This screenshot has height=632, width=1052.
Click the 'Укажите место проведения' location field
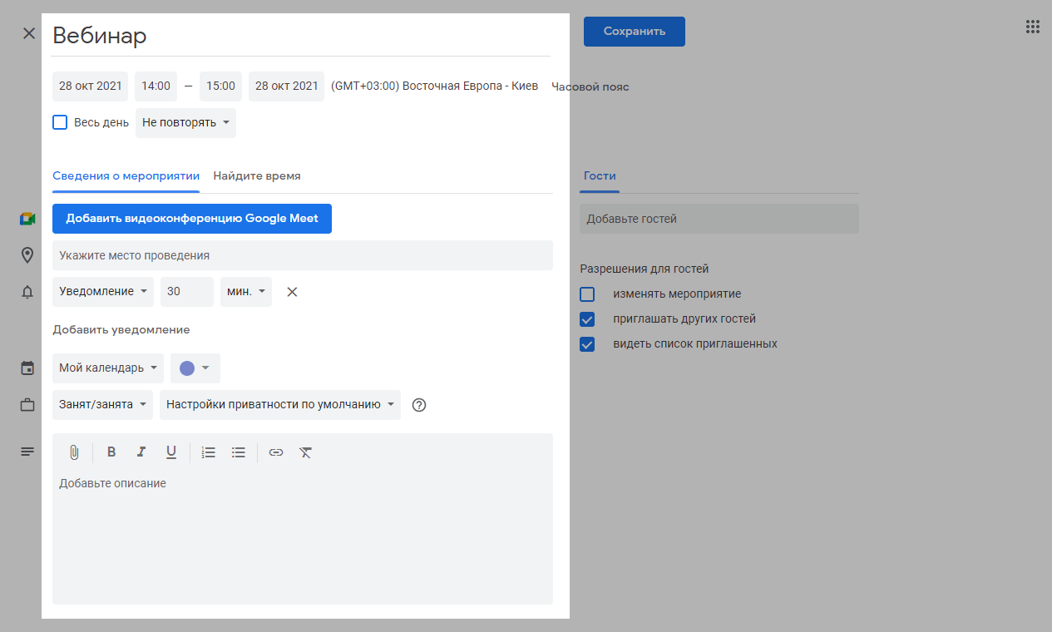(x=302, y=255)
